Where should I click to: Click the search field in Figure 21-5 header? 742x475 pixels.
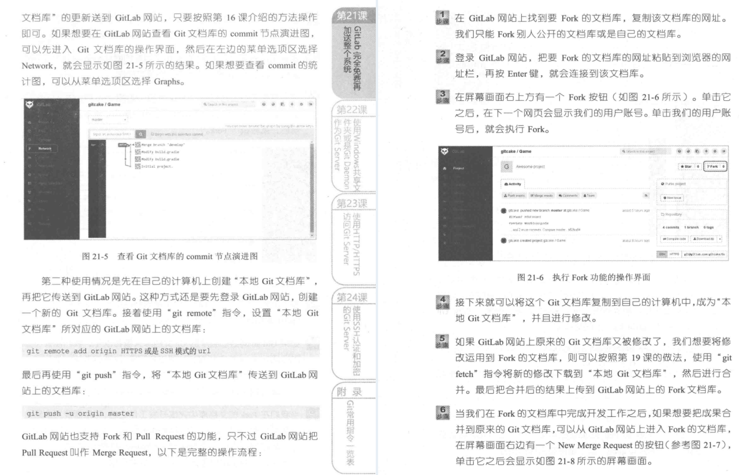click(x=229, y=104)
